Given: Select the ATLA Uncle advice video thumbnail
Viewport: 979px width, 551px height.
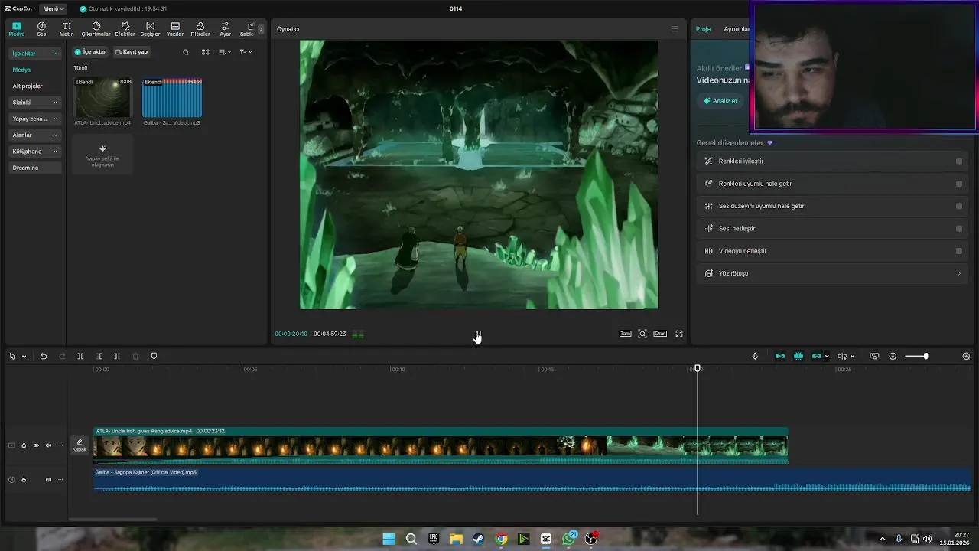Looking at the screenshot, I should coord(102,97).
